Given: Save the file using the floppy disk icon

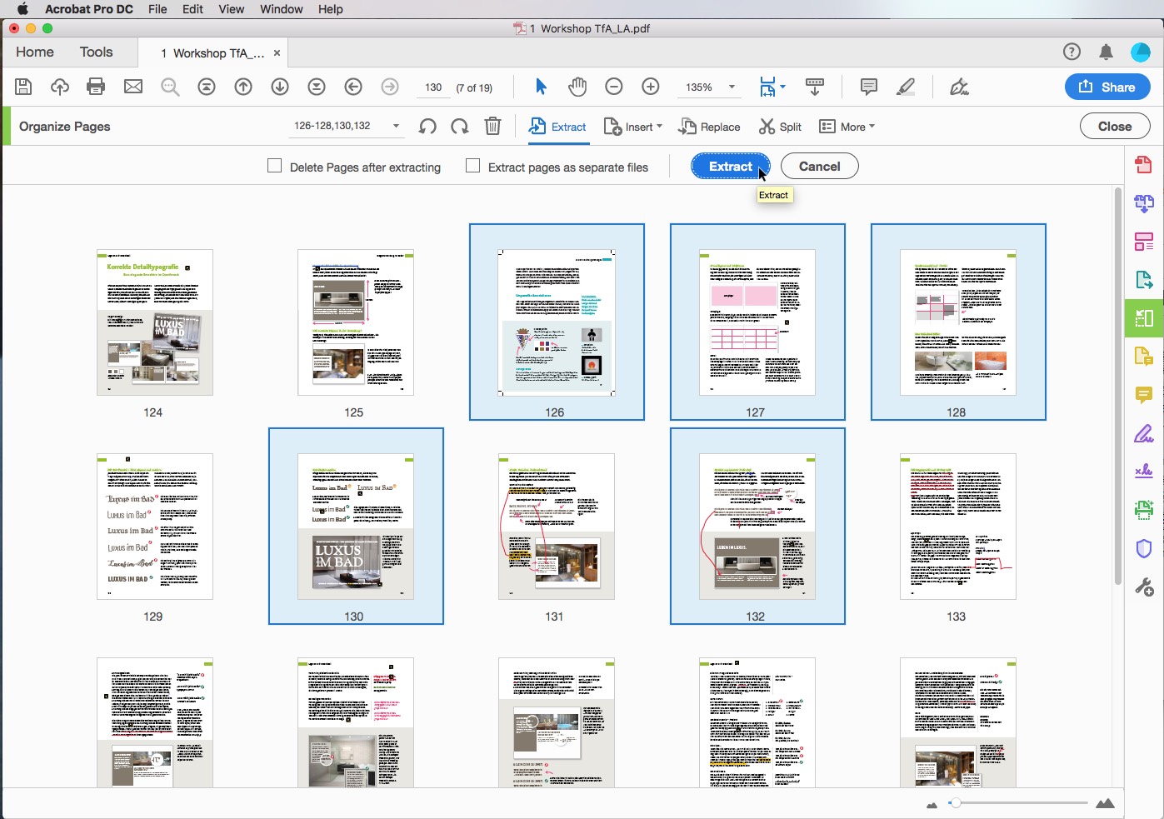Looking at the screenshot, I should (23, 87).
